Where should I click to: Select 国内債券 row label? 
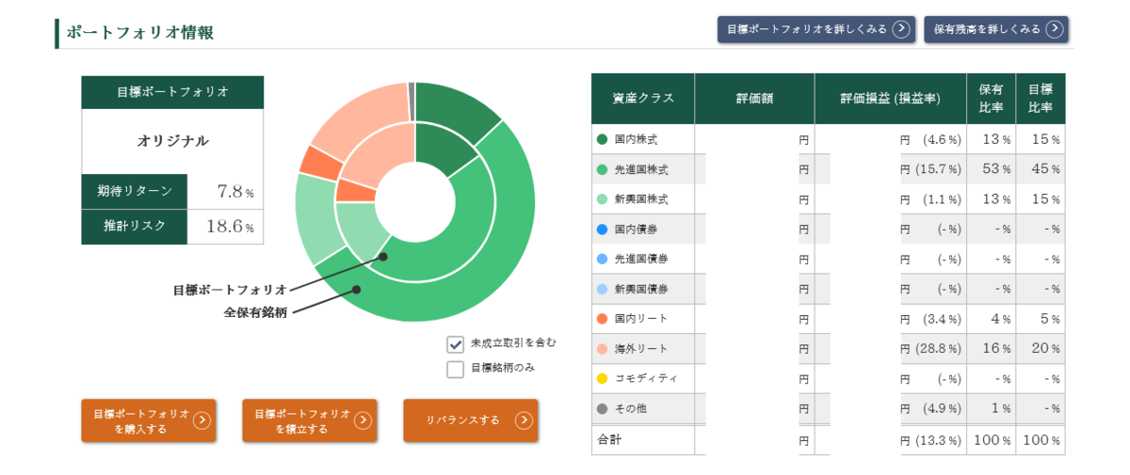(637, 229)
